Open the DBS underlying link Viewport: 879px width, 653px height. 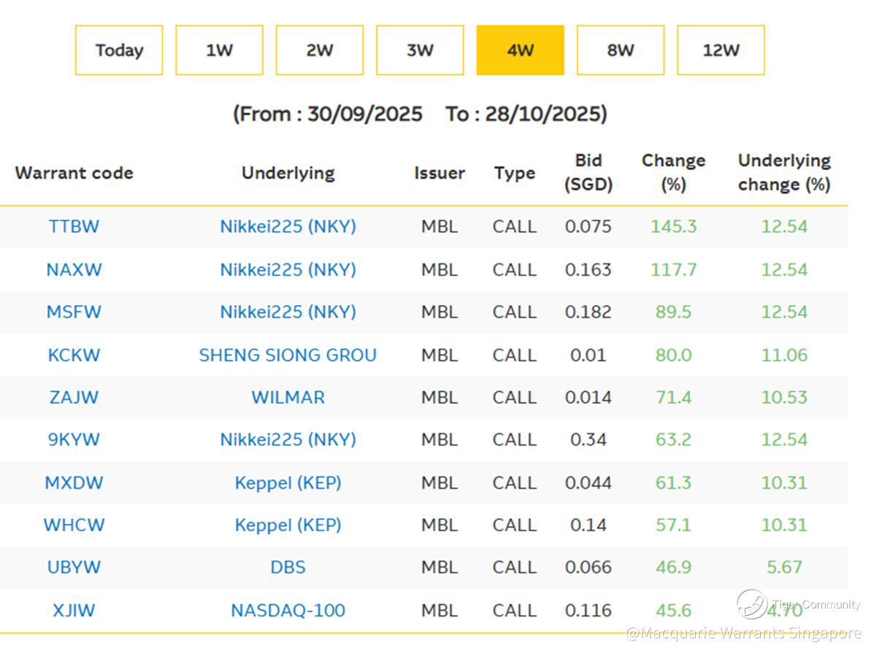click(288, 568)
